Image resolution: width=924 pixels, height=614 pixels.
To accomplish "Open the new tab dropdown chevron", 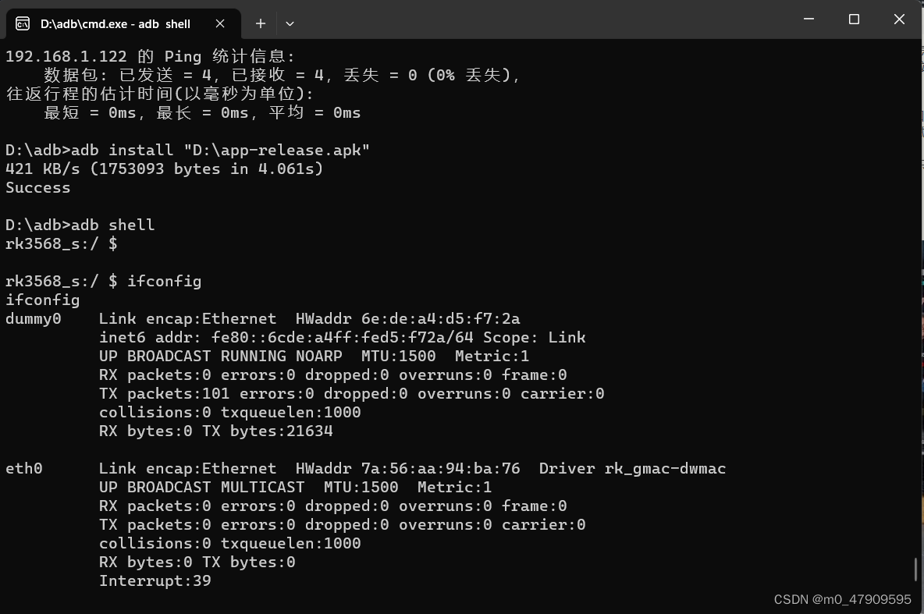I will tap(290, 24).
